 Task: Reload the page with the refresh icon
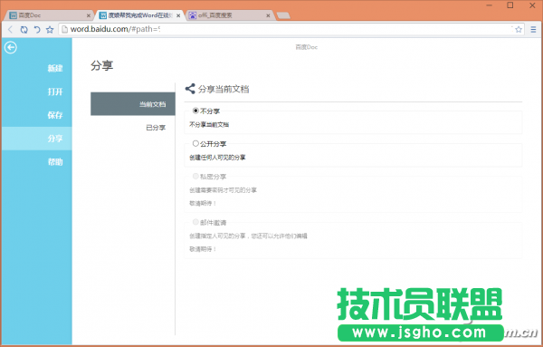pos(24,30)
